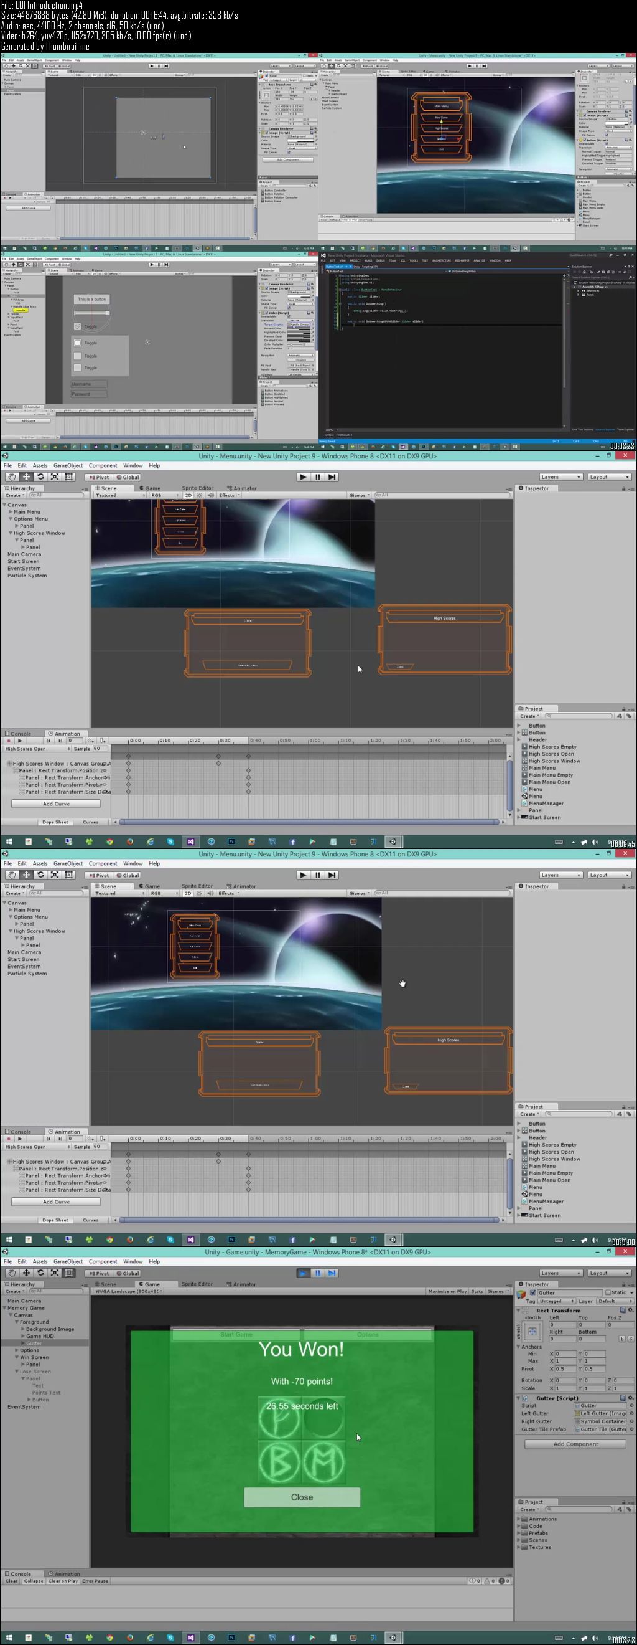
Task: Toggle Maximize on Play in Game view
Action: pyautogui.click(x=448, y=1291)
